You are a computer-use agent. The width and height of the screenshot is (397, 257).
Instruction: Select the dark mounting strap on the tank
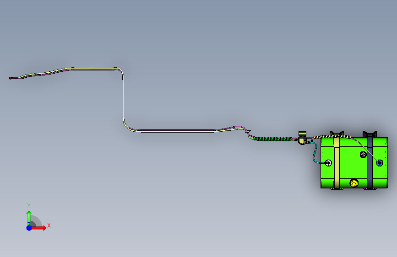click(x=370, y=162)
